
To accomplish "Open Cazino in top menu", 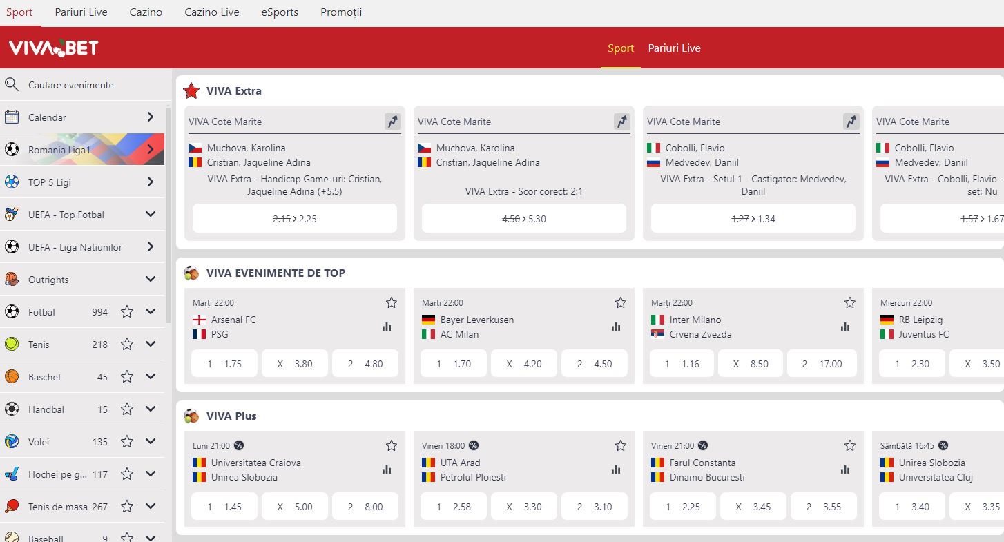I will (x=146, y=12).
